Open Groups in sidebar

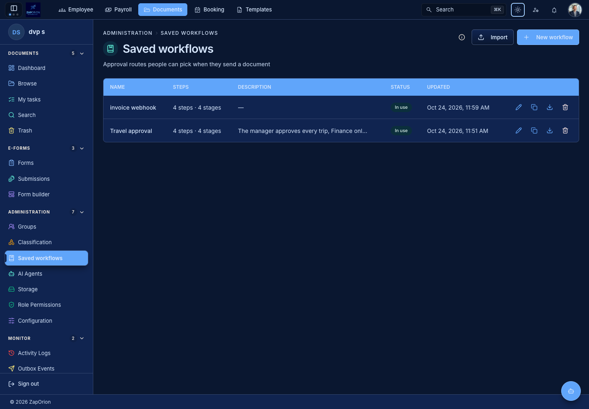pyautogui.click(x=46, y=227)
